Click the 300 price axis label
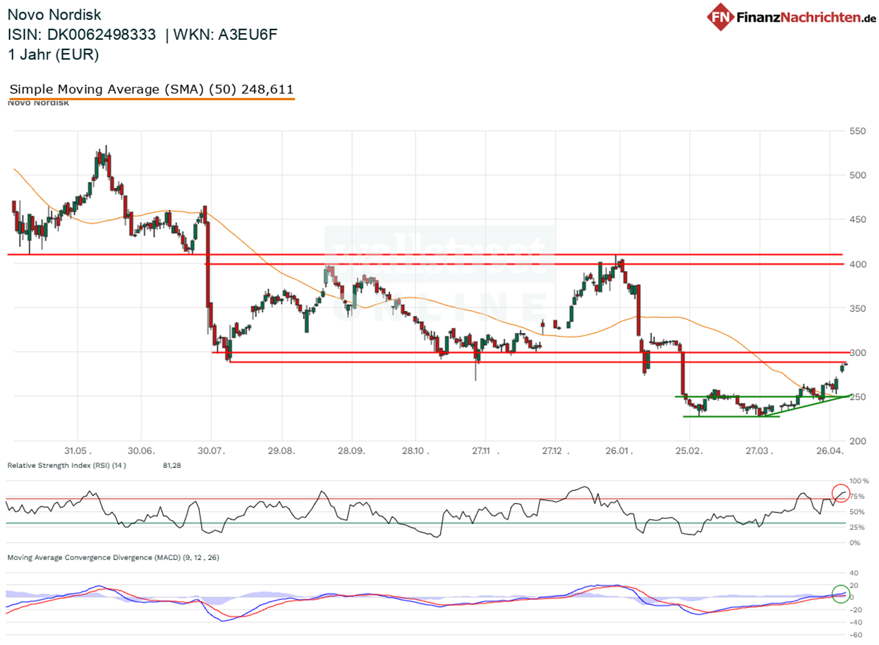Image resolution: width=879 pixels, height=645 pixels. 858,353
